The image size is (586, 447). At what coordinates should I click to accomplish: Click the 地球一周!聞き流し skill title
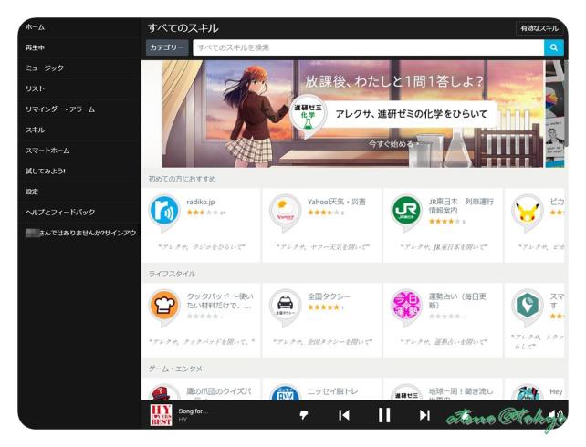point(461,391)
